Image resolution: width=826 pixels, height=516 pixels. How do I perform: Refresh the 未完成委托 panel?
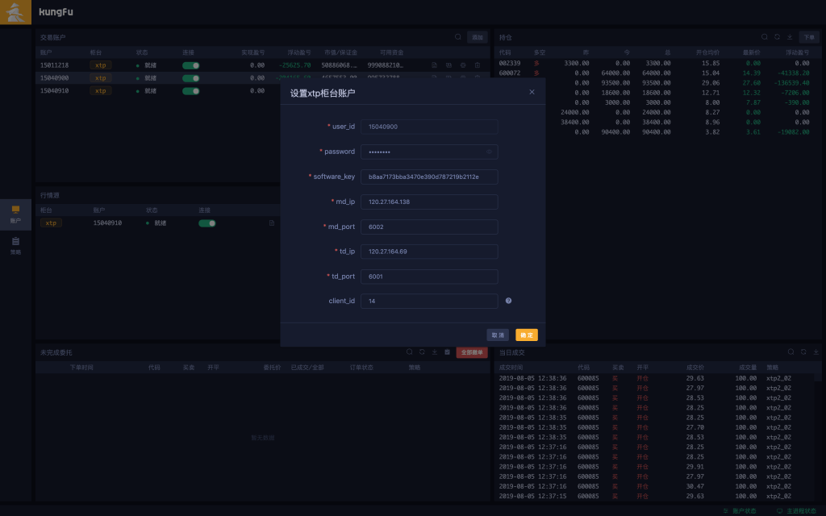422,352
